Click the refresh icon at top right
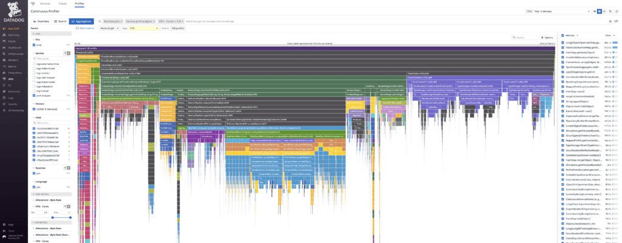 617,12
